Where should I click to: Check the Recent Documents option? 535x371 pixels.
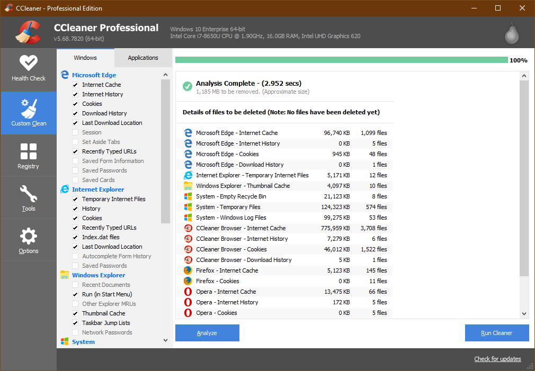tap(75, 285)
